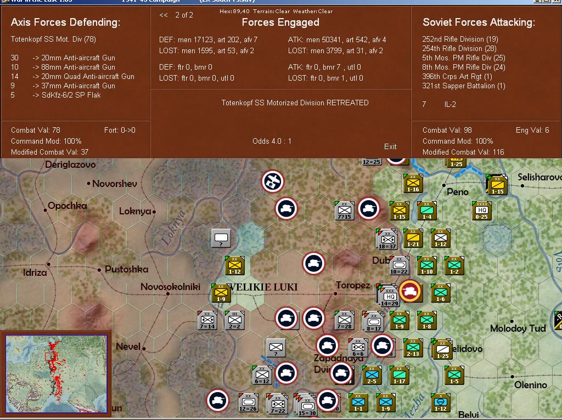Screen dimensions: 562x420
Task: Select the green Soviet counter 1-2
Action: point(454,266)
